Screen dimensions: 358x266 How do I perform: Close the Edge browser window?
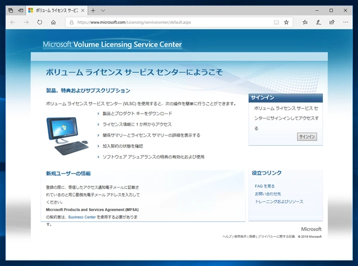(345, 10)
